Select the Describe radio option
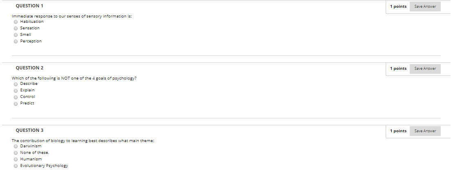455x180 pixels. [x=16, y=84]
